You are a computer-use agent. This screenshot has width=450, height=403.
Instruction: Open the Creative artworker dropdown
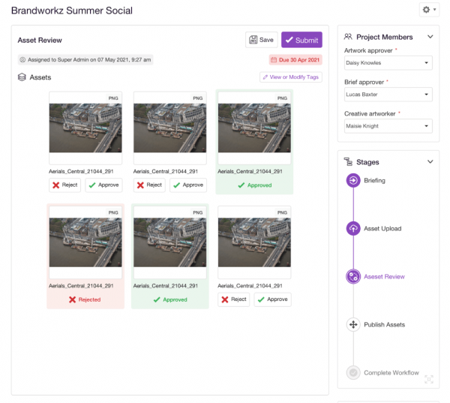(x=388, y=126)
